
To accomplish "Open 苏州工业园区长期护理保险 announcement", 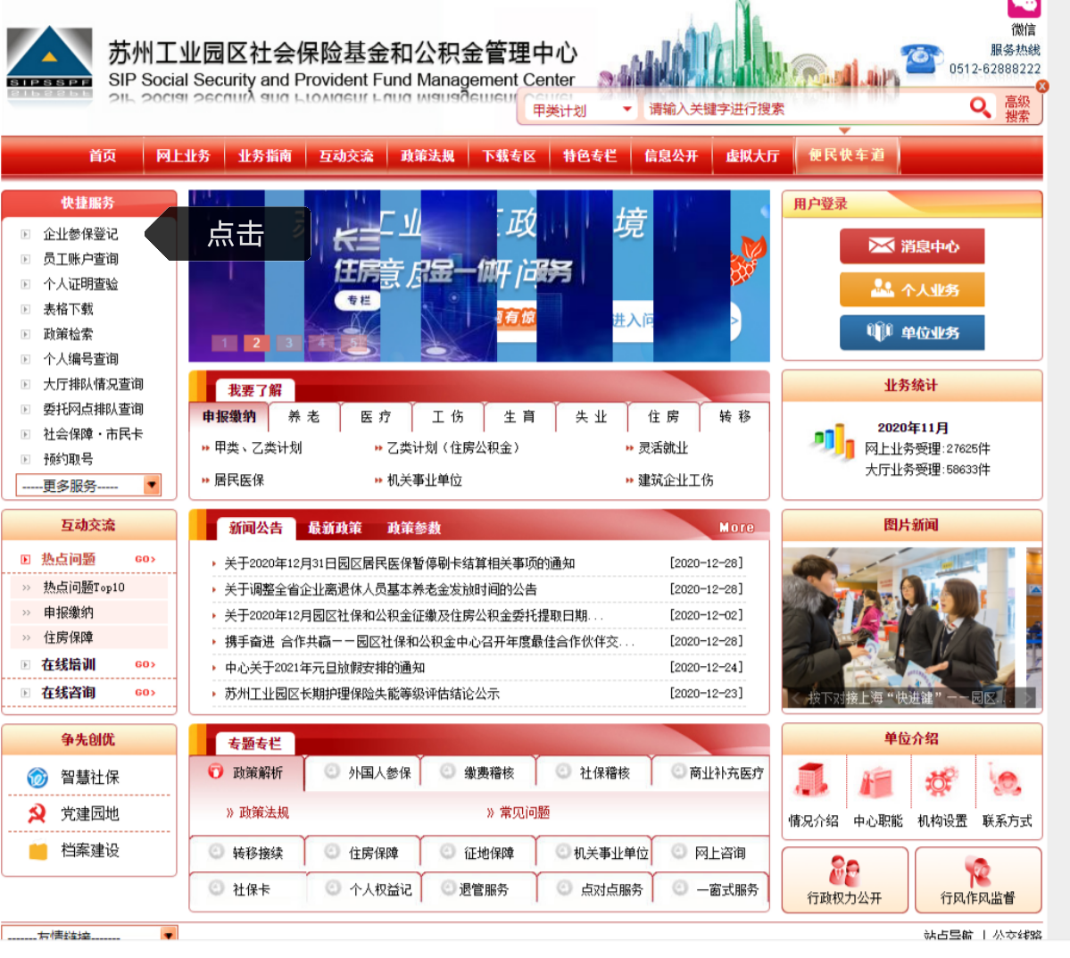I will click(362, 693).
